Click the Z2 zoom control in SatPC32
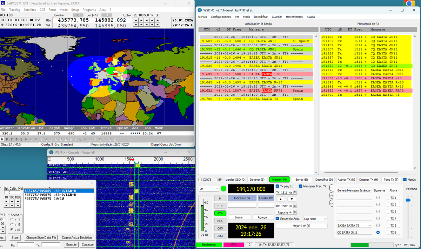Viewport: 421px width, 249px height. click(x=7, y=25)
